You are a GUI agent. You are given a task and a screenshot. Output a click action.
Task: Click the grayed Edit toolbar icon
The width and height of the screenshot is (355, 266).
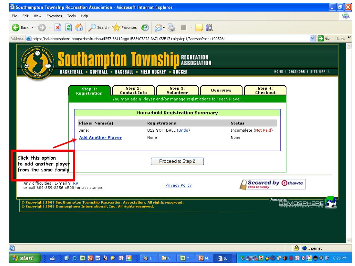coord(183,28)
